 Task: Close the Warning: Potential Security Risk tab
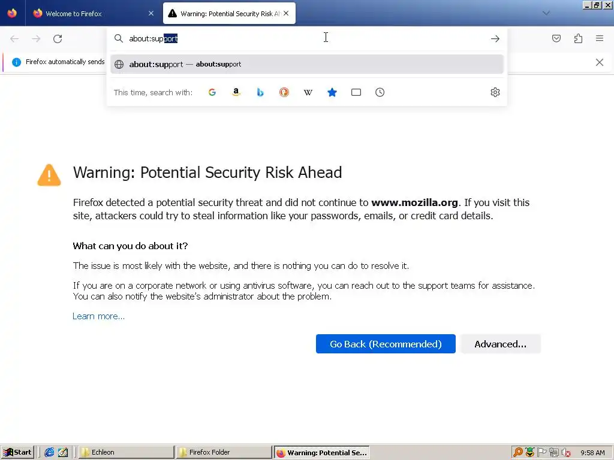[286, 13]
